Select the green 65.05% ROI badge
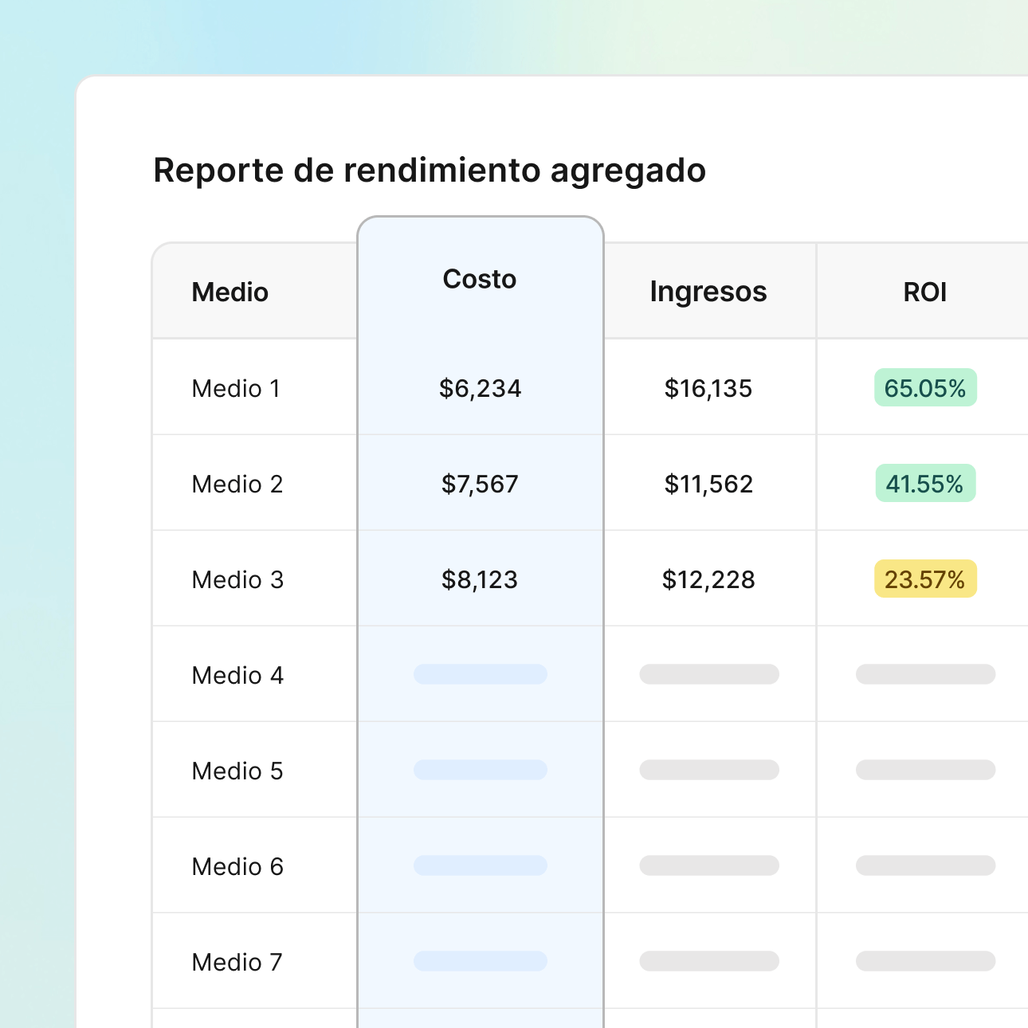 [924, 388]
